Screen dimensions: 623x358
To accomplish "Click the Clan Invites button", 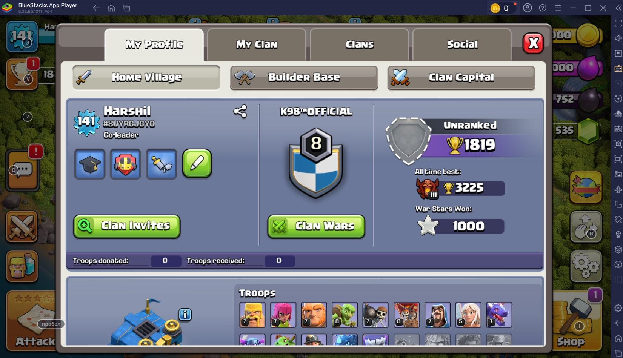I will pyautogui.click(x=127, y=226).
